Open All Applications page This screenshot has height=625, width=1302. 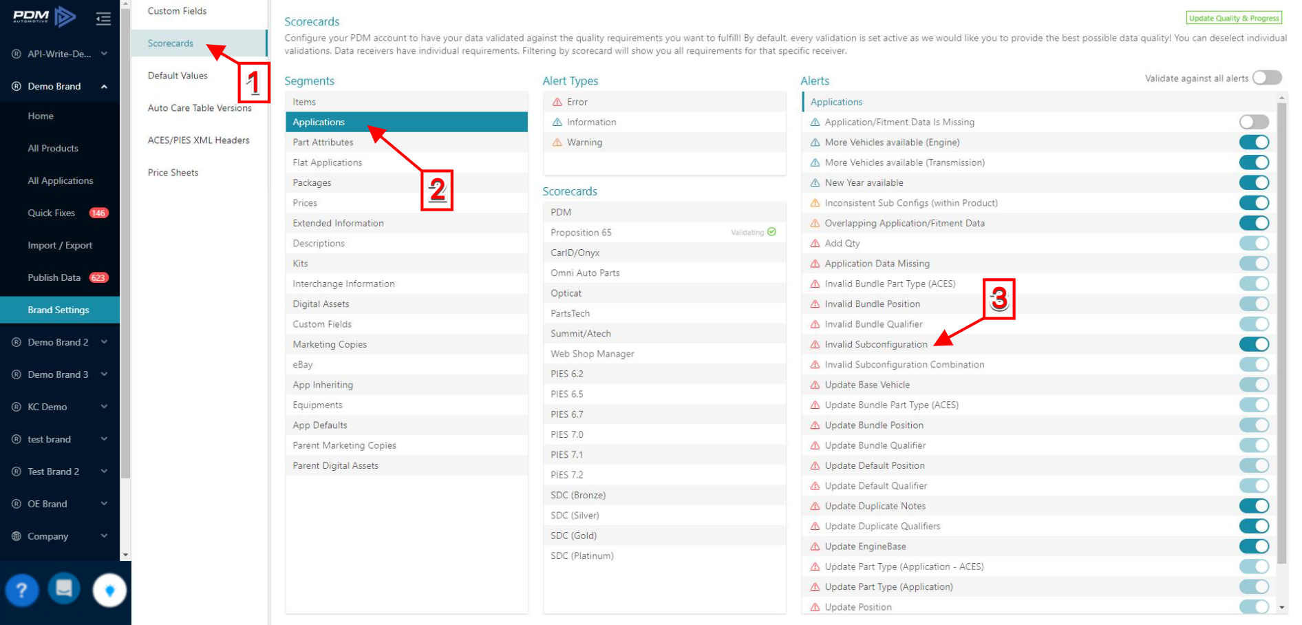(x=60, y=180)
